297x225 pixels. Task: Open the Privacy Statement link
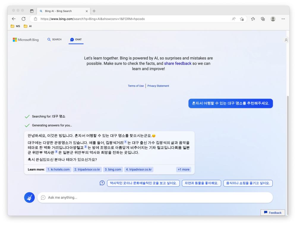tap(158, 86)
